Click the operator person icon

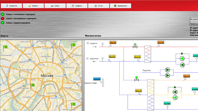coord(7,6)
